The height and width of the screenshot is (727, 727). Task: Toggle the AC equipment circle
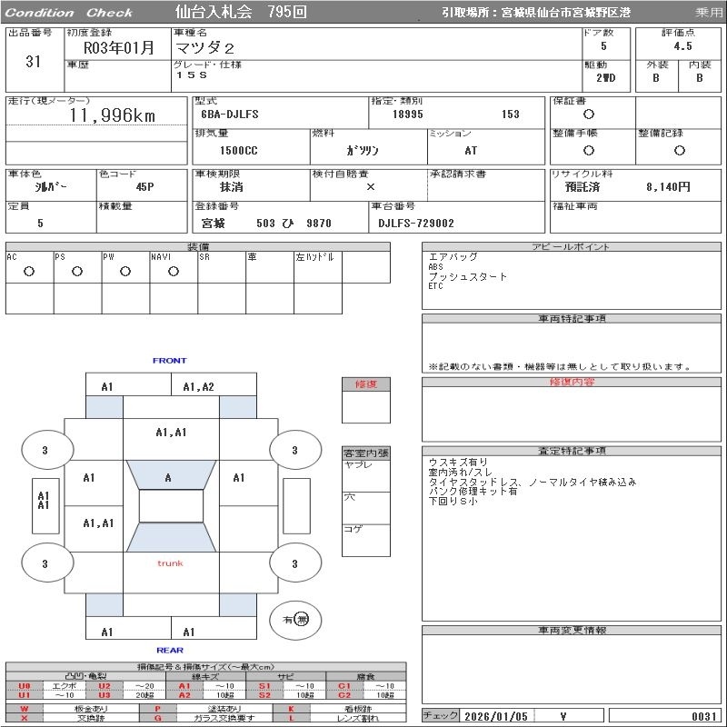pyautogui.click(x=29, y=271)
